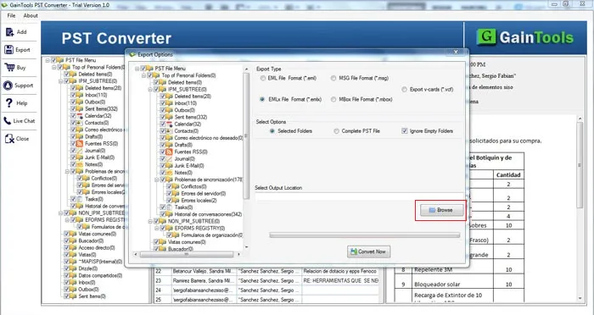Collapse IPM_SUBTREE(0) node in dialog tree
Viewport: 594px width, 315px height.
tap(150, 90)
